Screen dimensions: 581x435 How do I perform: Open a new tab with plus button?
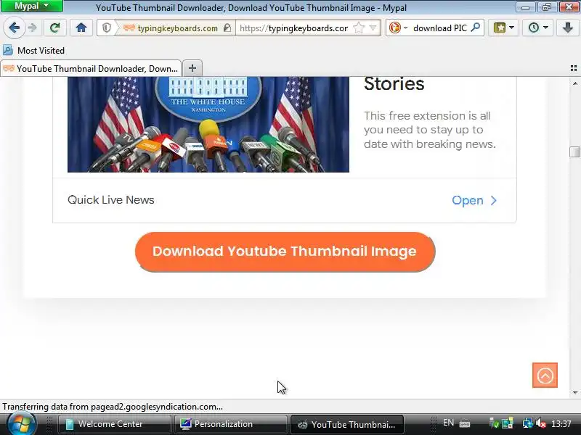(192, 68)
